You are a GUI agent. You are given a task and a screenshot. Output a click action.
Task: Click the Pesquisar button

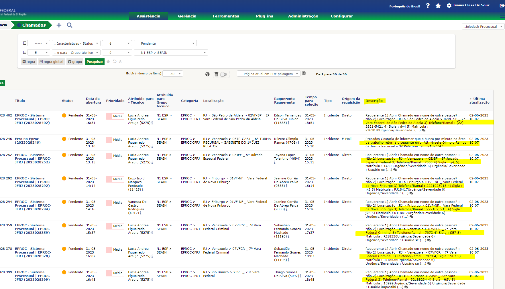pos(95,62)
